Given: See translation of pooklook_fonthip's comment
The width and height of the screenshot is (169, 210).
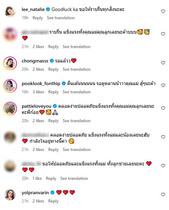Looking at the screenshot, I should [76, 92].
